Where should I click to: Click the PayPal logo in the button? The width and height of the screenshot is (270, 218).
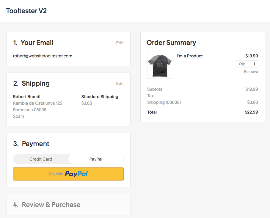pos(76,174)
